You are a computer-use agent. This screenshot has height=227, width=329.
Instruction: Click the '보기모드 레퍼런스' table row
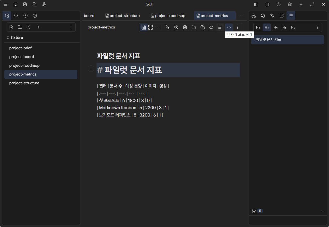pos(130,115)
